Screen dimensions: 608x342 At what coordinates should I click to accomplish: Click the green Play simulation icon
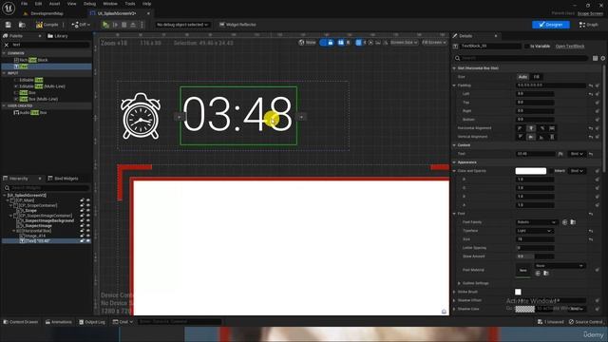coord(105,25)
